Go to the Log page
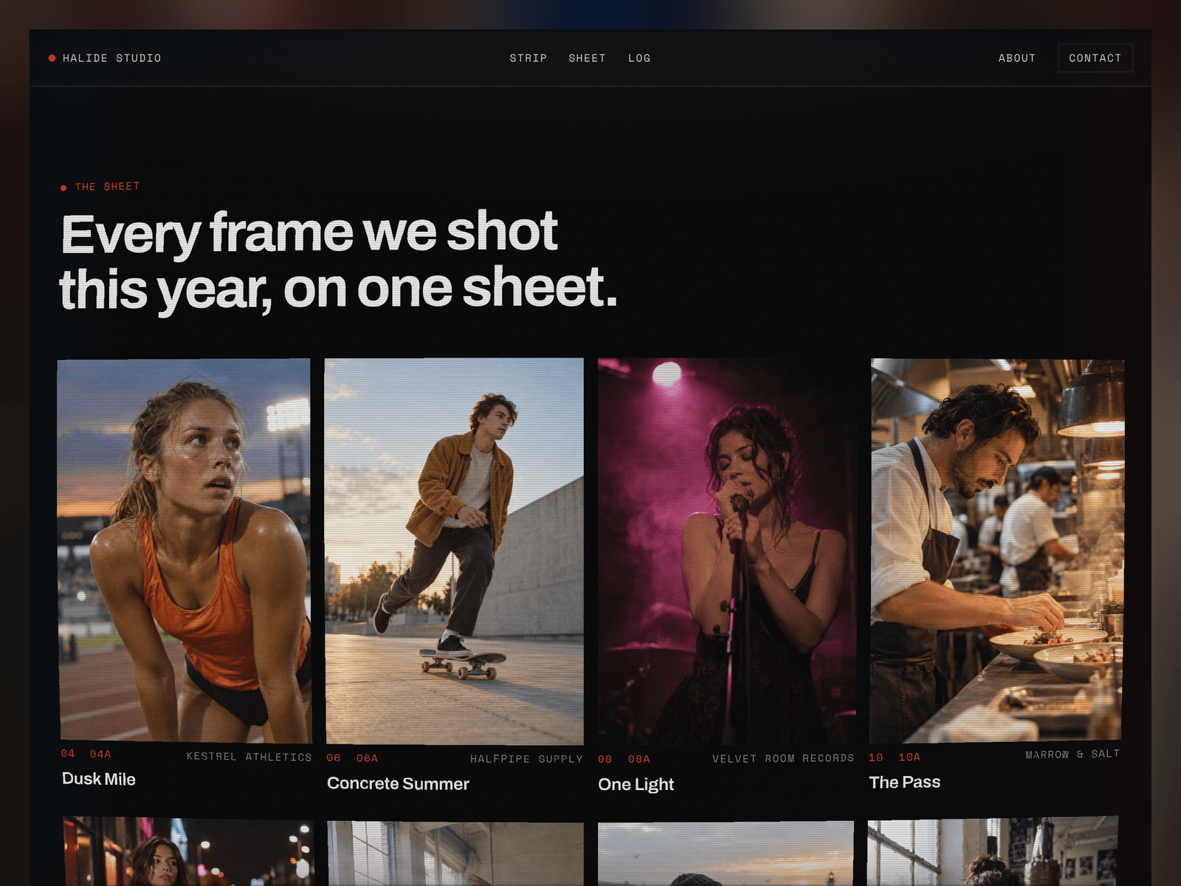 click(639, 58)
